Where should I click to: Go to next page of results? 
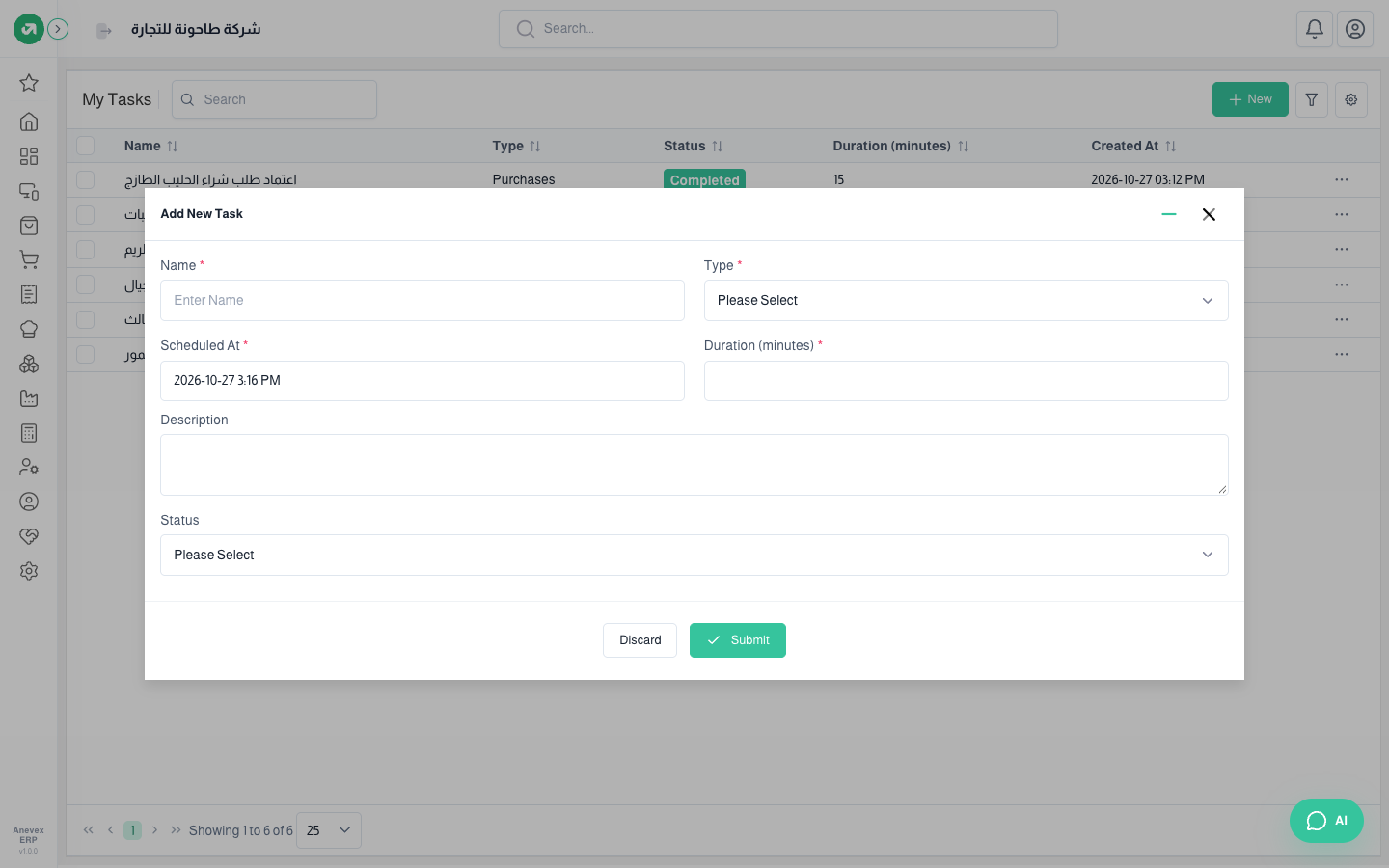coord(154,830)
